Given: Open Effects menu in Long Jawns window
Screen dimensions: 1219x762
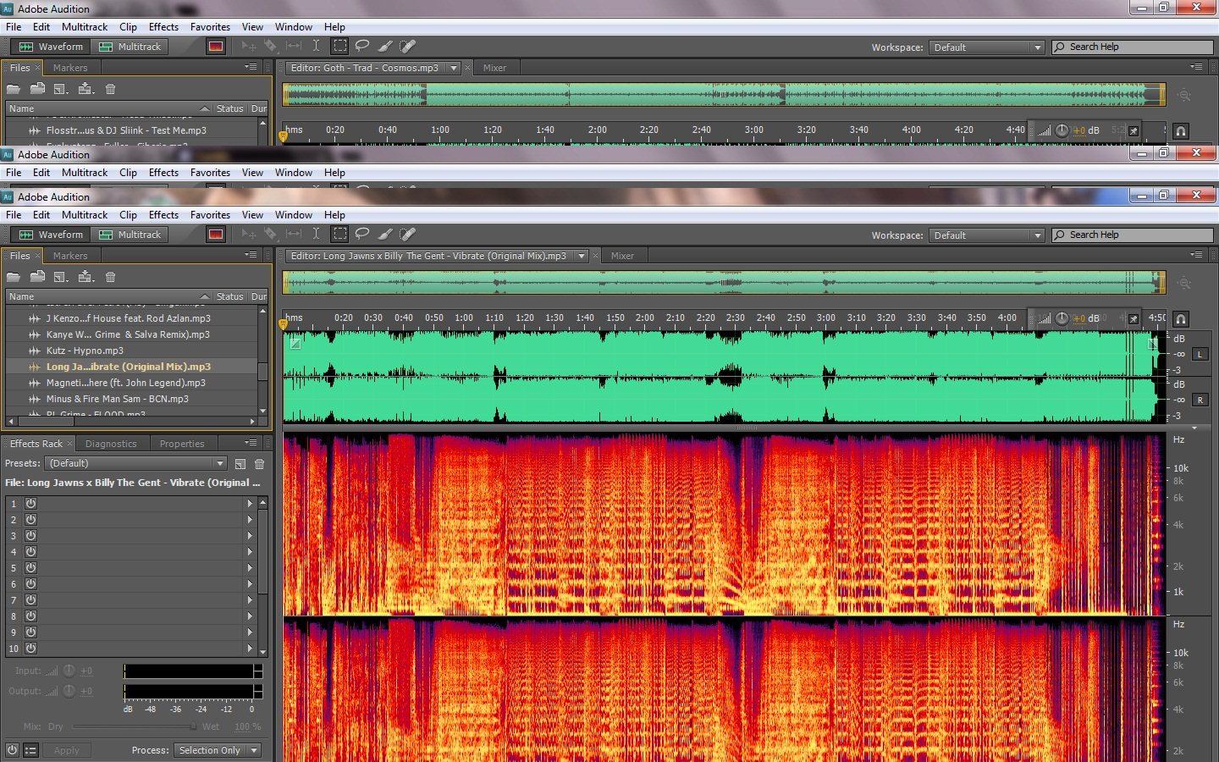Looking at the screenshot, I should (163, 215).
